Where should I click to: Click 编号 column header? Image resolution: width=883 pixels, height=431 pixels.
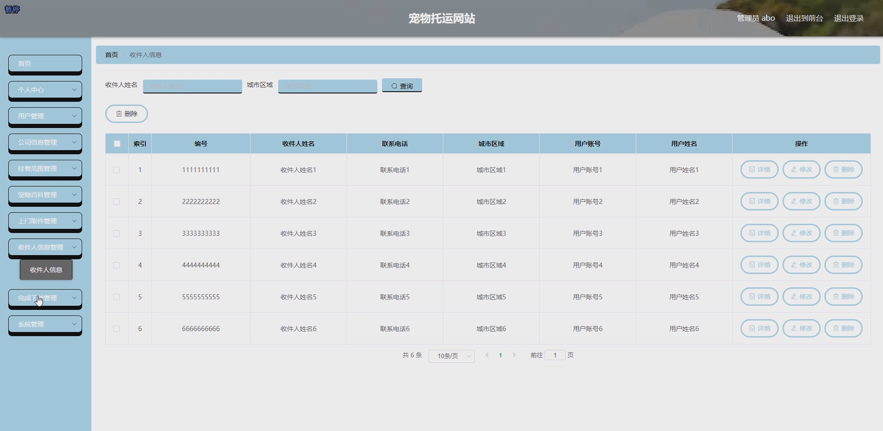point(201,144)
